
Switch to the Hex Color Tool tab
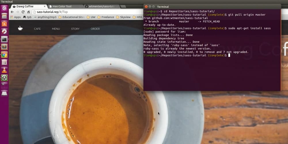click(65, 6)
